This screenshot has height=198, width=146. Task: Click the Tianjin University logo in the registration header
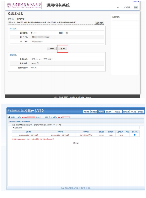24,5
